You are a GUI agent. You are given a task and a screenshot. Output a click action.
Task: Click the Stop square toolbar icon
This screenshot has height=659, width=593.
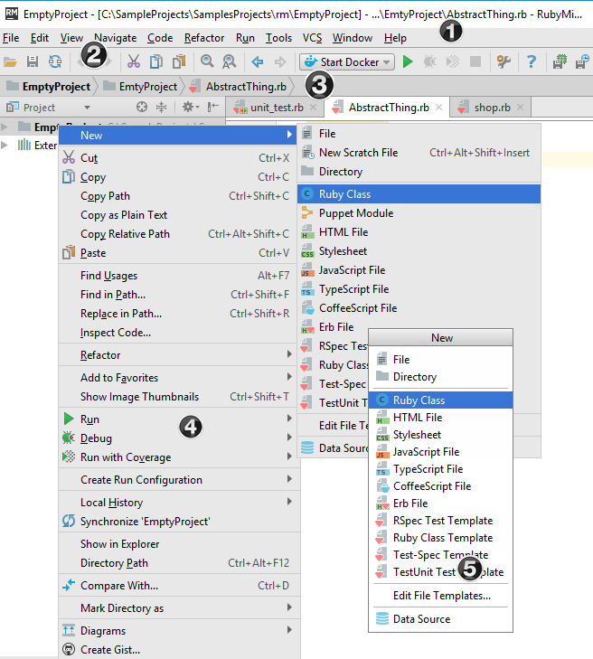(x=475, y=62)
